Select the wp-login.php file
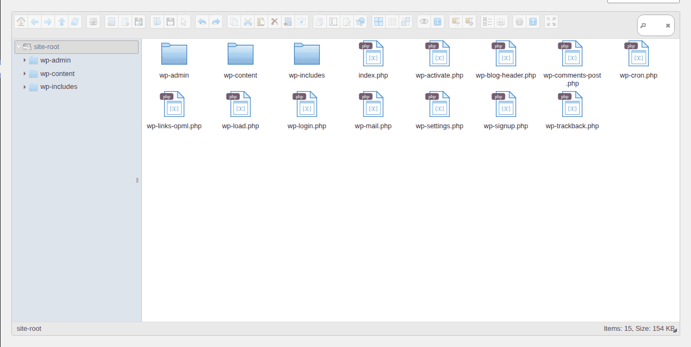The width and height of the screenshot is (691, 347). 307,110
